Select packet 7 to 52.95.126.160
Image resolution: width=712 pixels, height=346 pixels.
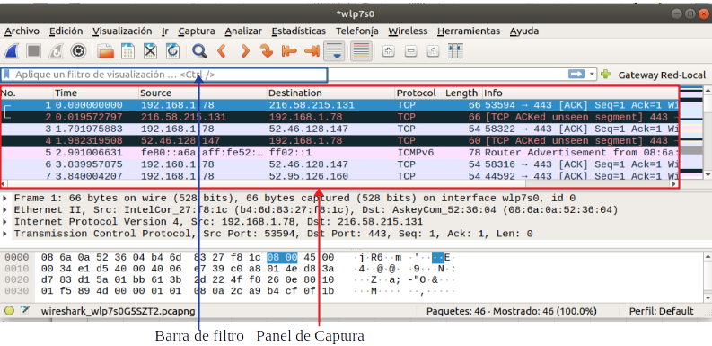pyautogui.click(x=339, y=176)
